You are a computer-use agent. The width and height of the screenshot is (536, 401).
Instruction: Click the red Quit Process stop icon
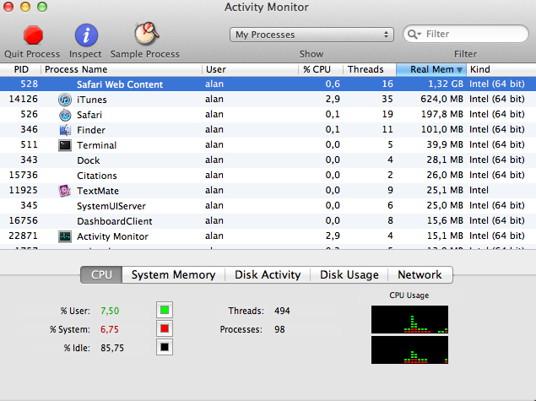coord(33,35)
